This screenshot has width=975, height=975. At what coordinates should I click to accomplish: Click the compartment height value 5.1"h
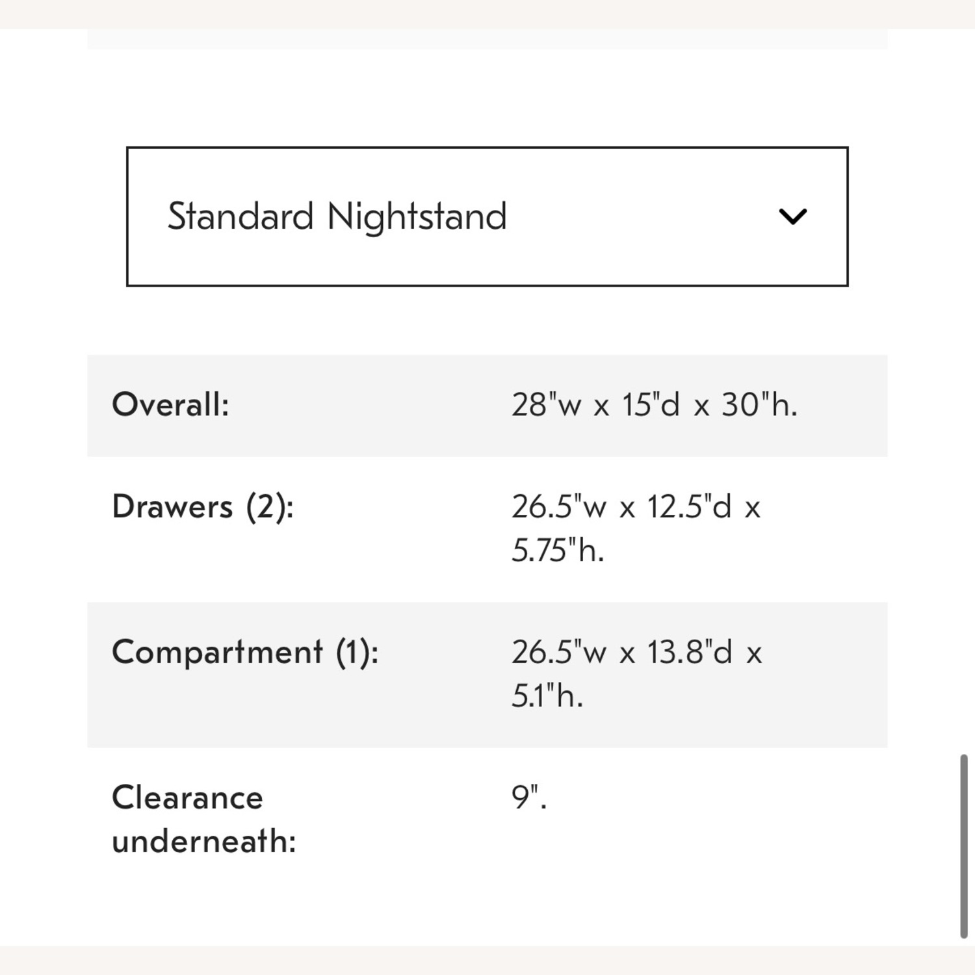547,696
